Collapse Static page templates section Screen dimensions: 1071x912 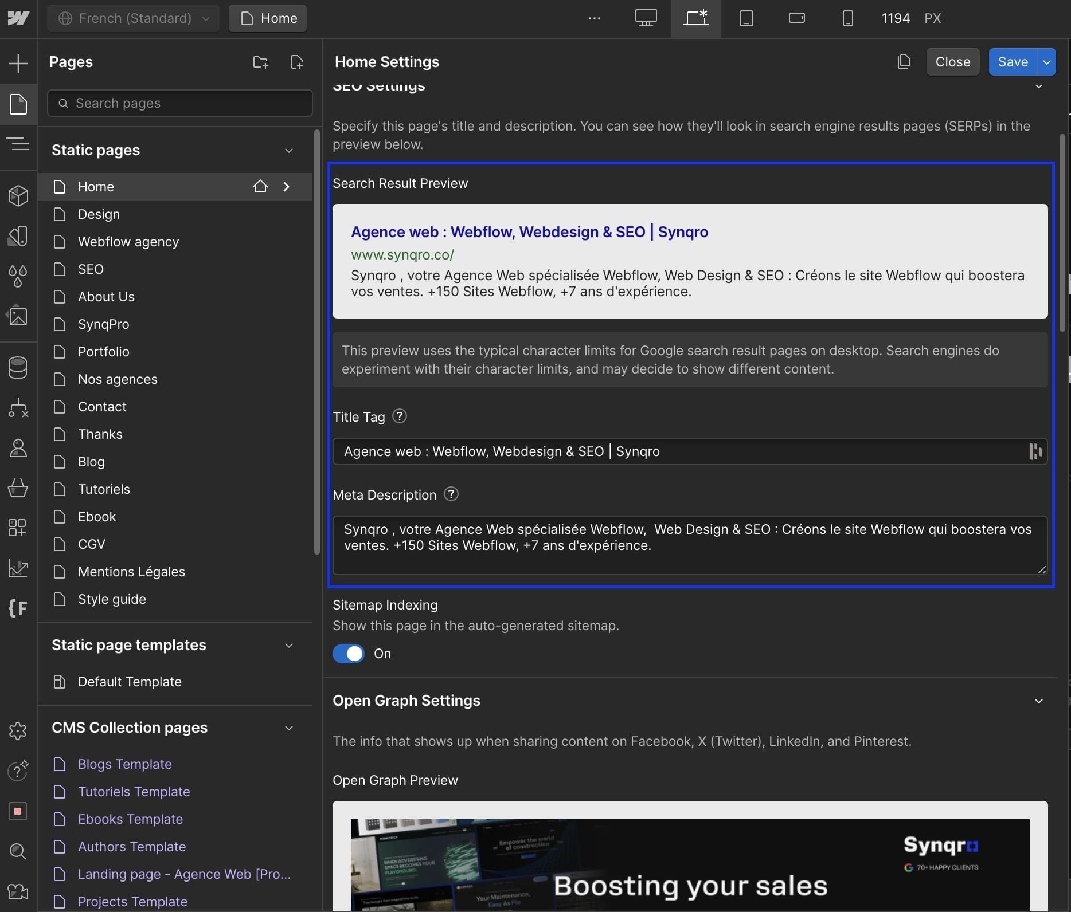point(289,645)
